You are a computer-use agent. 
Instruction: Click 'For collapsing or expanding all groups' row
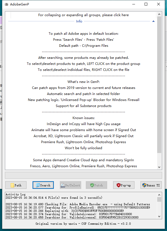83,15
